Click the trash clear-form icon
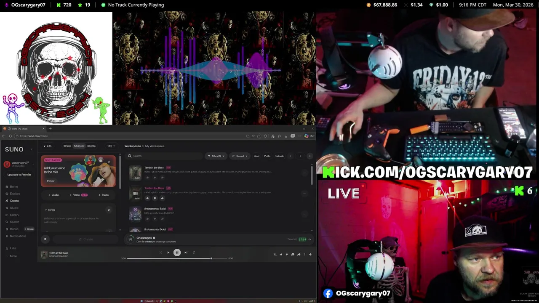The height and width of the screenshot is (303, 539). coord(45,239)
